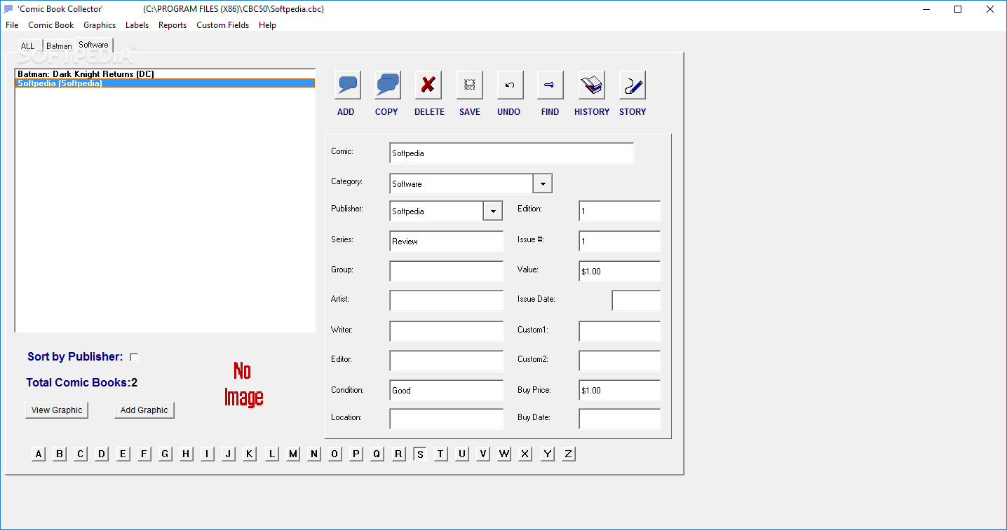Click the ADD comic speech-bubble icon

click(x=348, y=85)
